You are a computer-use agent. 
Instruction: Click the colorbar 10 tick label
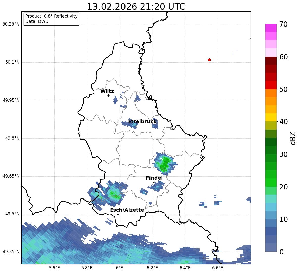coord(283,219)
